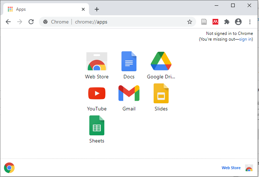Image resolution: width=259 pixels, height=177 pixels.
Task: Click the sign in link
Action: [x=246, y=39]
